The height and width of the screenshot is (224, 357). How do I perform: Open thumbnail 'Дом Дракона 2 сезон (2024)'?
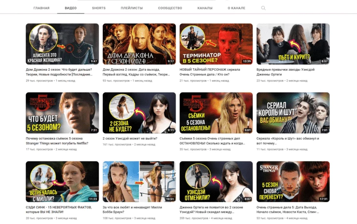(139, 44)
